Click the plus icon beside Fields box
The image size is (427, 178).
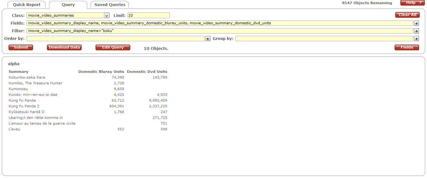416,23
